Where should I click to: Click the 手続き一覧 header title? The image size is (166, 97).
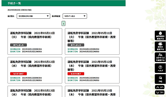(x=14, y=3)
